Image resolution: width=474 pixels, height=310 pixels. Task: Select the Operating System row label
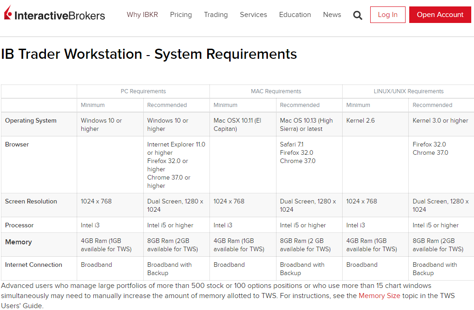[31, 121]
